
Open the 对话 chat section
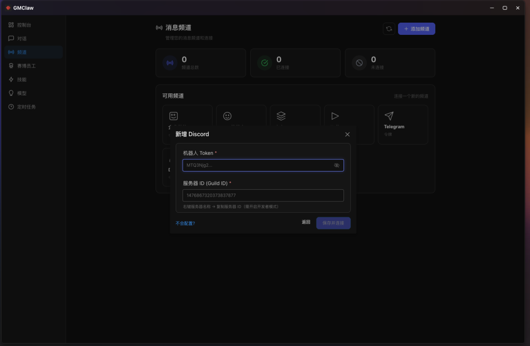tap(33, 39)
